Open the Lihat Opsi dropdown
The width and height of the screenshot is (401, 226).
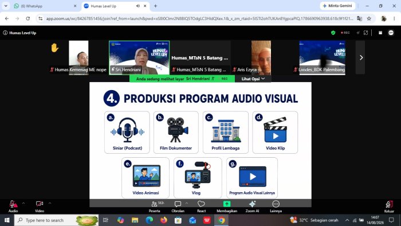pyautogui.click(x=253, y=79)
